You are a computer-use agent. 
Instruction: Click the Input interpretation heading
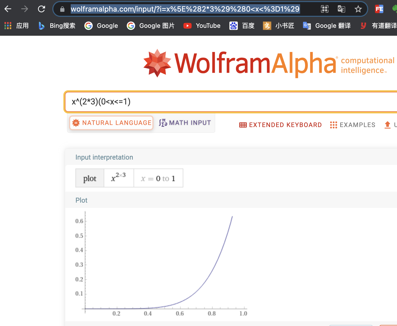[x=104, y=157]
